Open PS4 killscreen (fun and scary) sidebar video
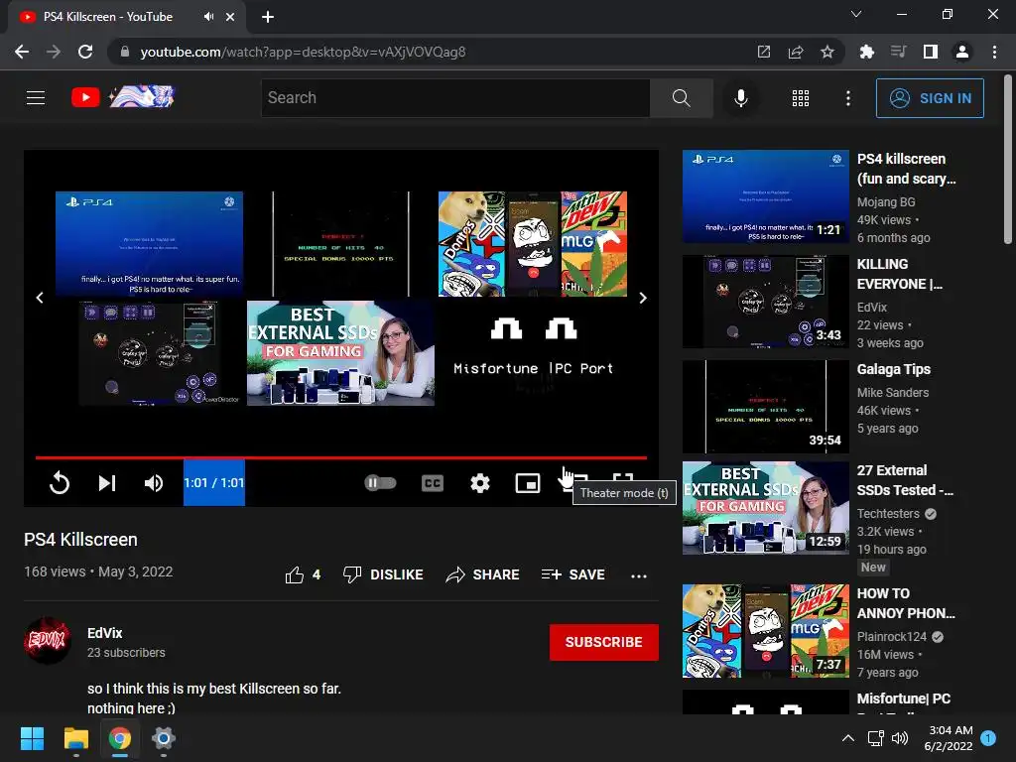Screen dimensions: 1016x762 (x=906, y=169)
